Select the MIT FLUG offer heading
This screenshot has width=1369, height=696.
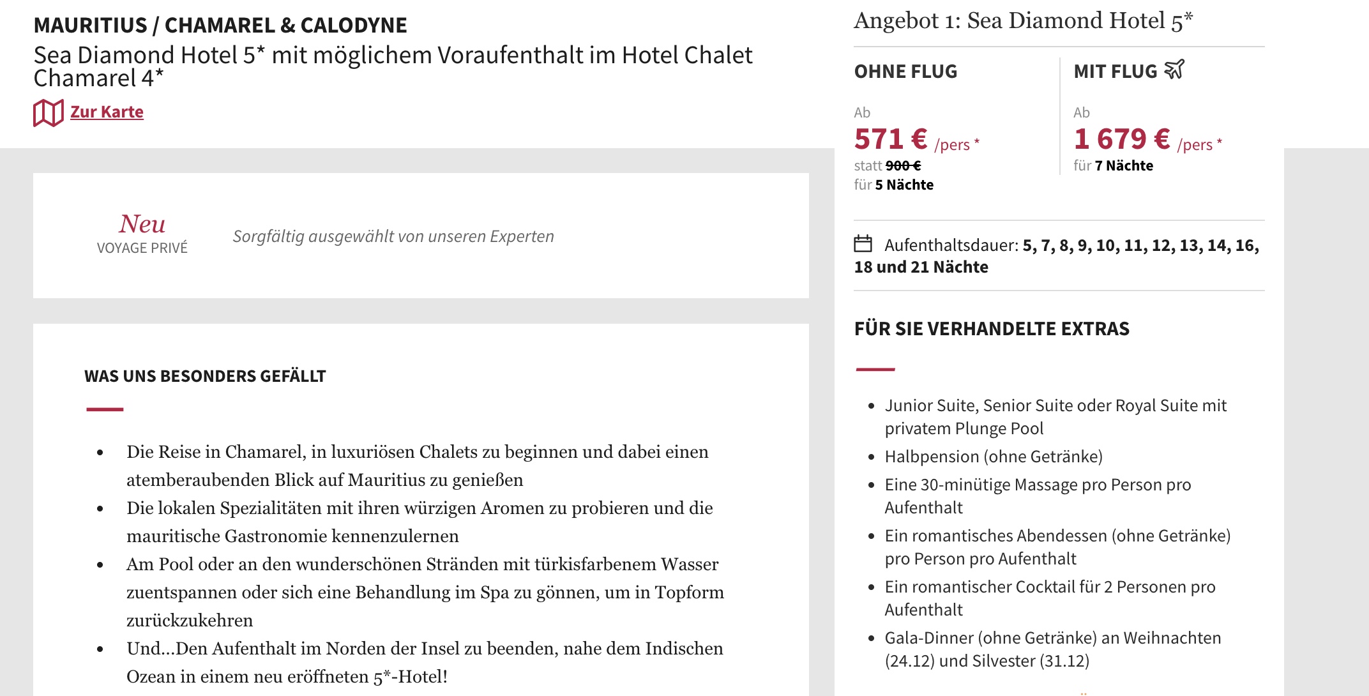tap(1115, 72)
